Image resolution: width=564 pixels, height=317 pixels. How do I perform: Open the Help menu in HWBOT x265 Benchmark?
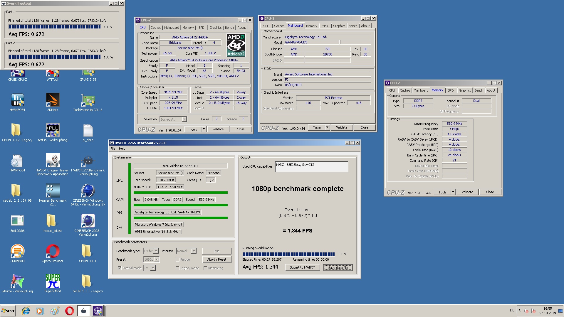(x=122, y=149)
